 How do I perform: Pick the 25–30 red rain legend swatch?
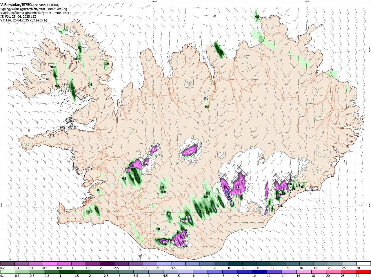(x=348, y=272)
